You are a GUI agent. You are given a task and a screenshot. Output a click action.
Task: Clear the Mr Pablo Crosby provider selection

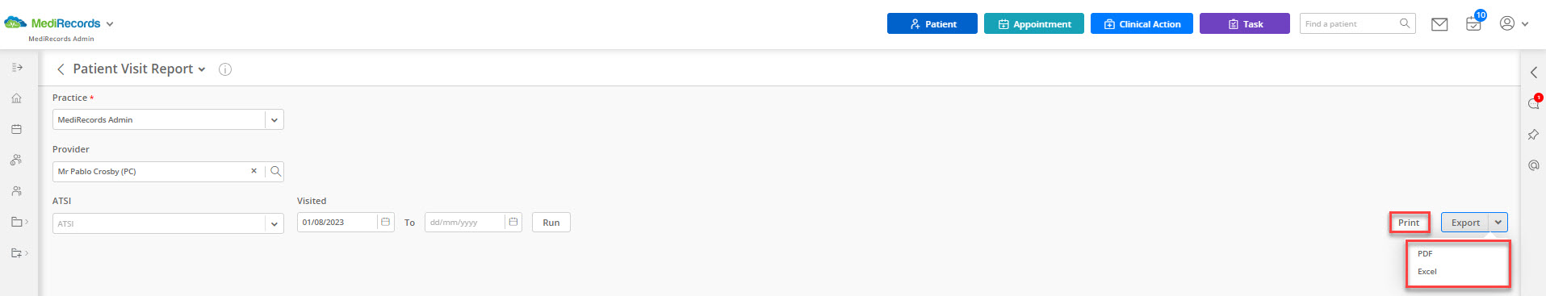pyautogui.click(x=253, y=171)
